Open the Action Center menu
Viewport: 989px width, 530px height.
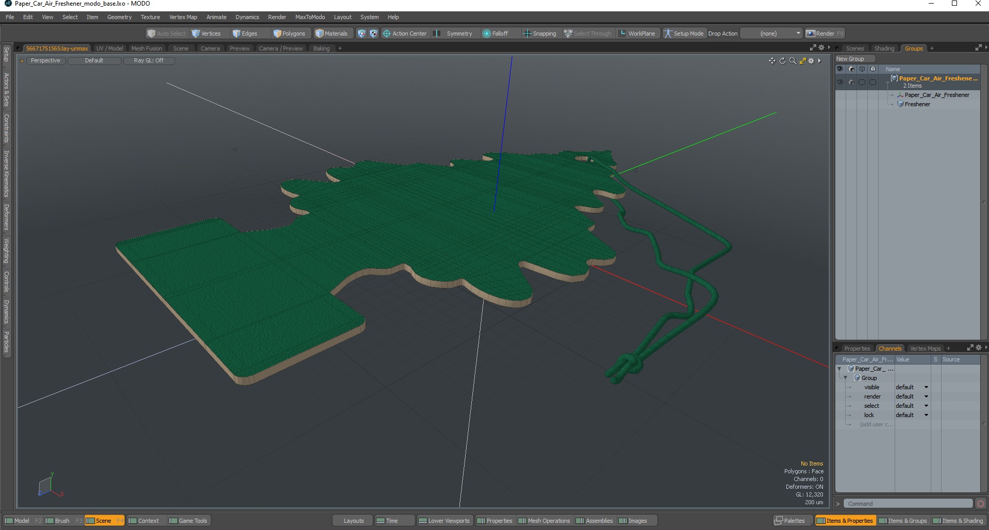click(405, 34)
